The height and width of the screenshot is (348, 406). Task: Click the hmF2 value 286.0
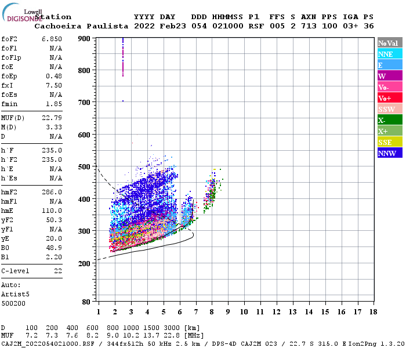point(52,192)
